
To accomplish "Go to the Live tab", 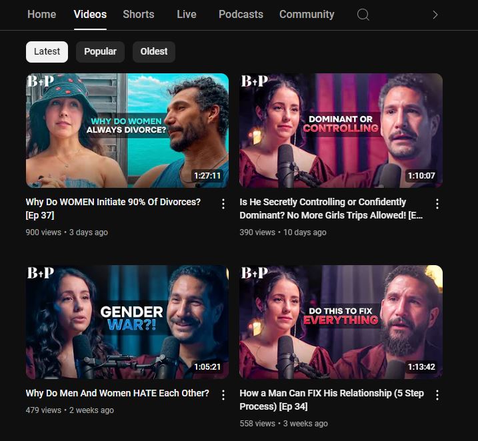I will 186,15.
